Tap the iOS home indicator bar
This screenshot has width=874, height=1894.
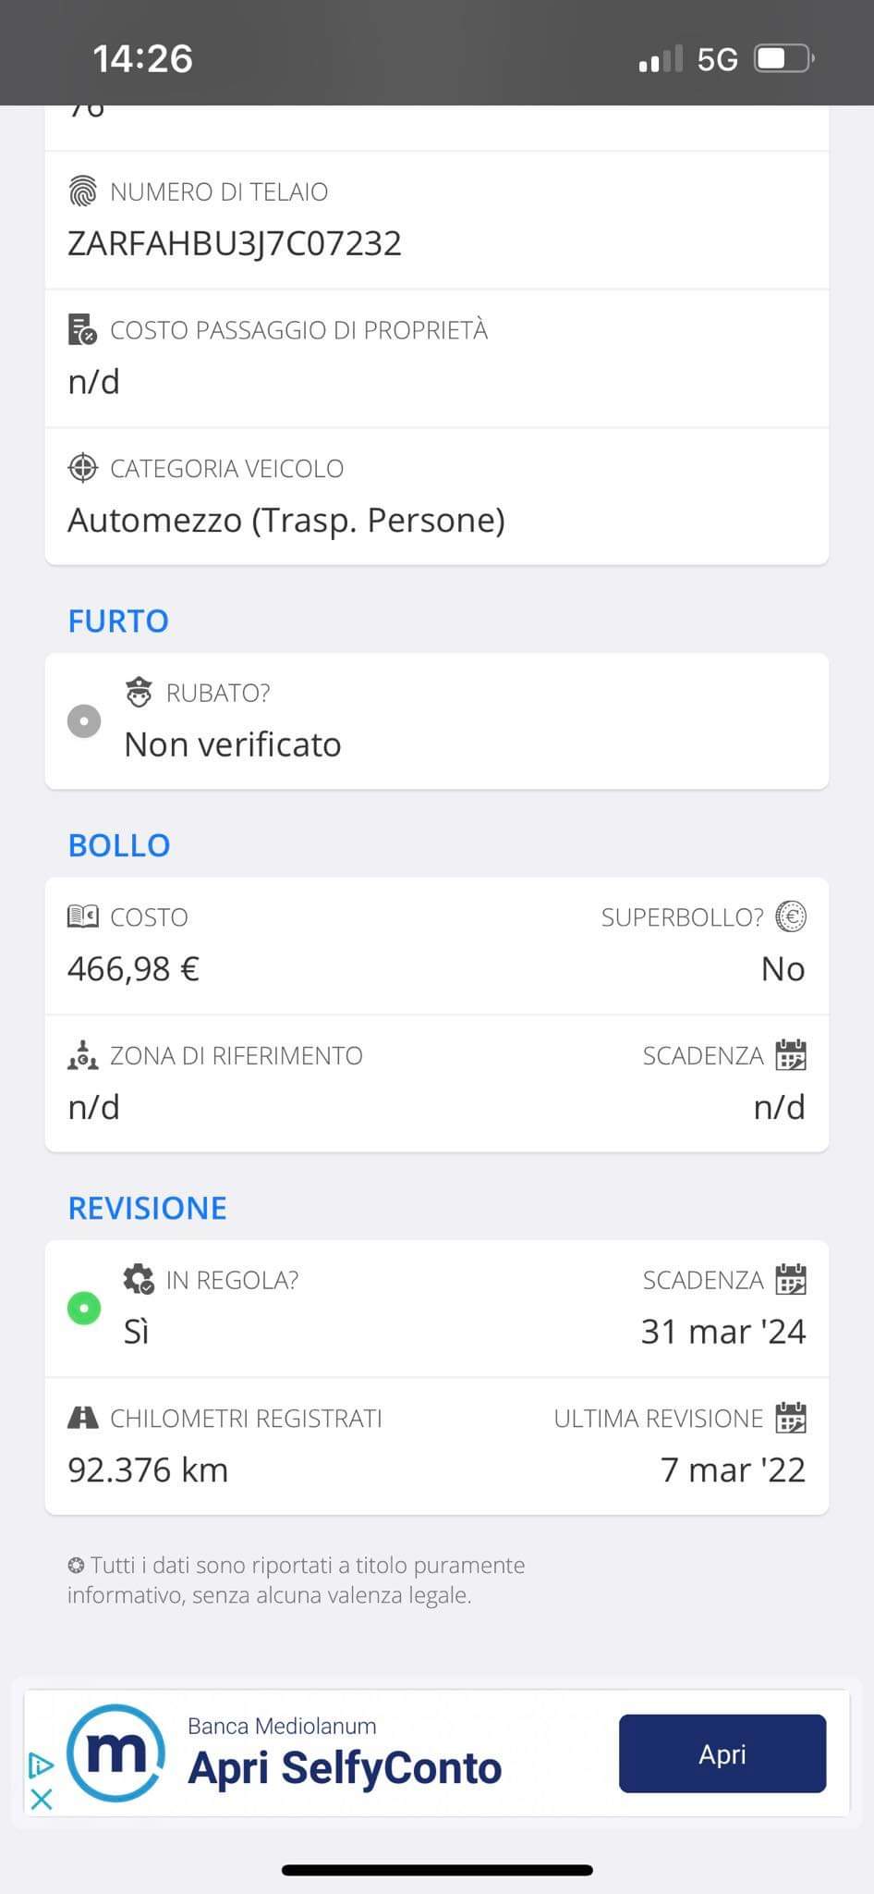(437, 1870)
